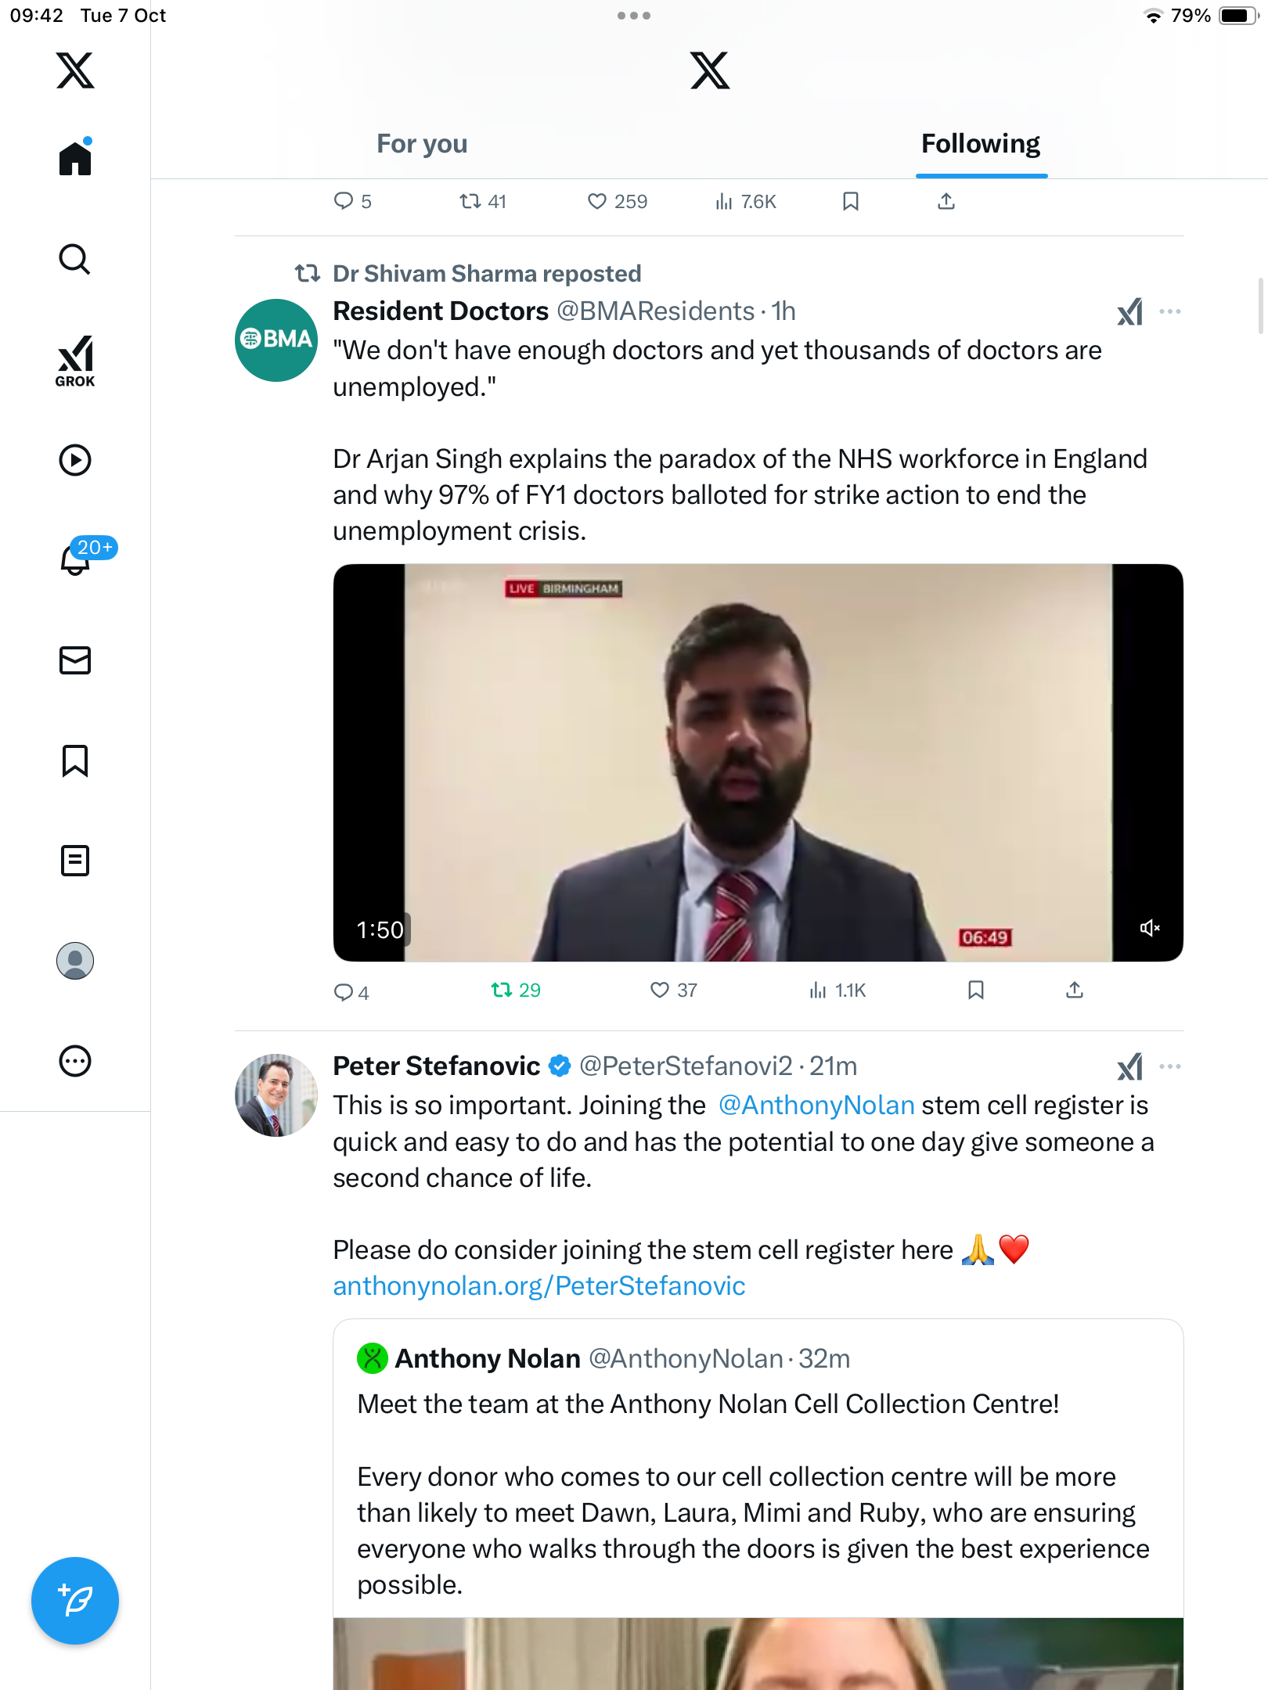Viewport: 1268px width, 1690px height.
Task: Tap the compose new post button
Action: point(75,1601)
